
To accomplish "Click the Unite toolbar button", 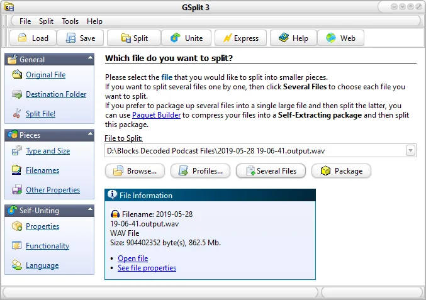I will pyautogui.click(x=186, y=38).
